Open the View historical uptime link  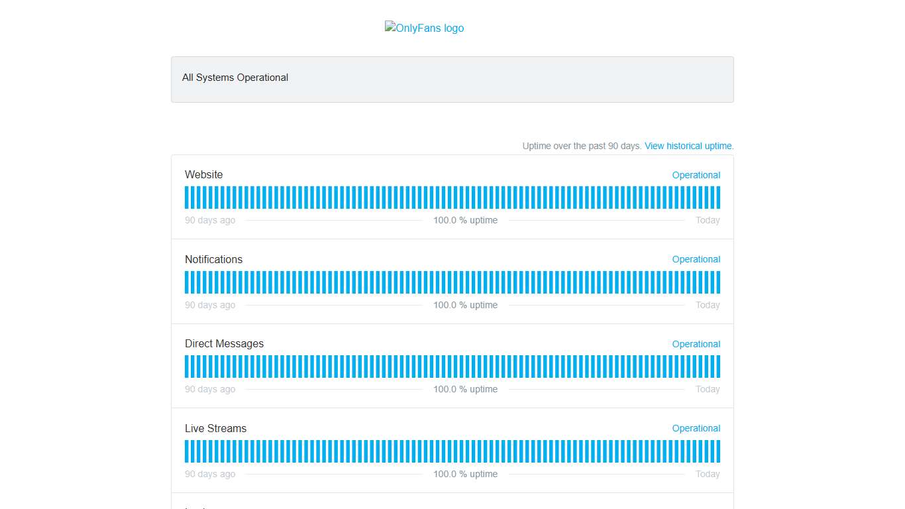[689, 146]
